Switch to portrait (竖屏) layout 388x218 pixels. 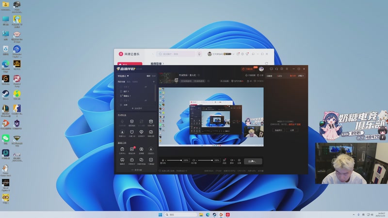(x=154, y=76)
